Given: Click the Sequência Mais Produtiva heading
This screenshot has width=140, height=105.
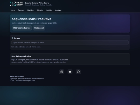Looking at the screenshot, I should point(32,19).
